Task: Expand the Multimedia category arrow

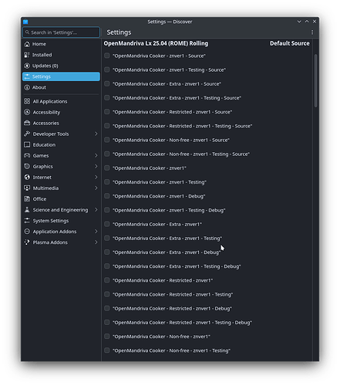Action: click(x=96, y=188)
